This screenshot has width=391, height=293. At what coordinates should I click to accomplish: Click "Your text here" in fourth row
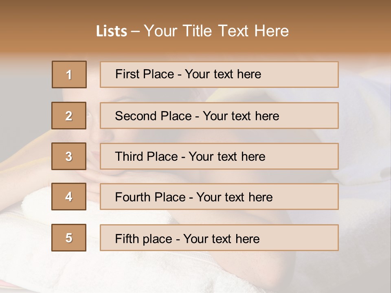(x=234, y=197)
